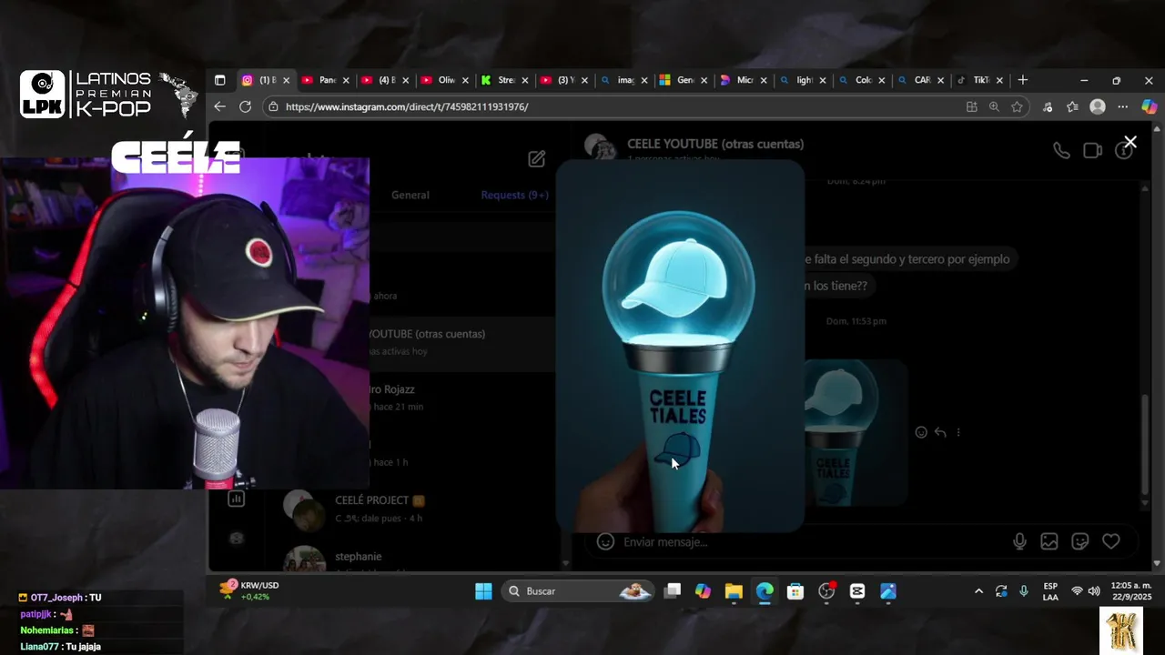Screen dimensions: 1165x655
Task: Close the 'light' search tab
Action: click(x=823, y=80)
